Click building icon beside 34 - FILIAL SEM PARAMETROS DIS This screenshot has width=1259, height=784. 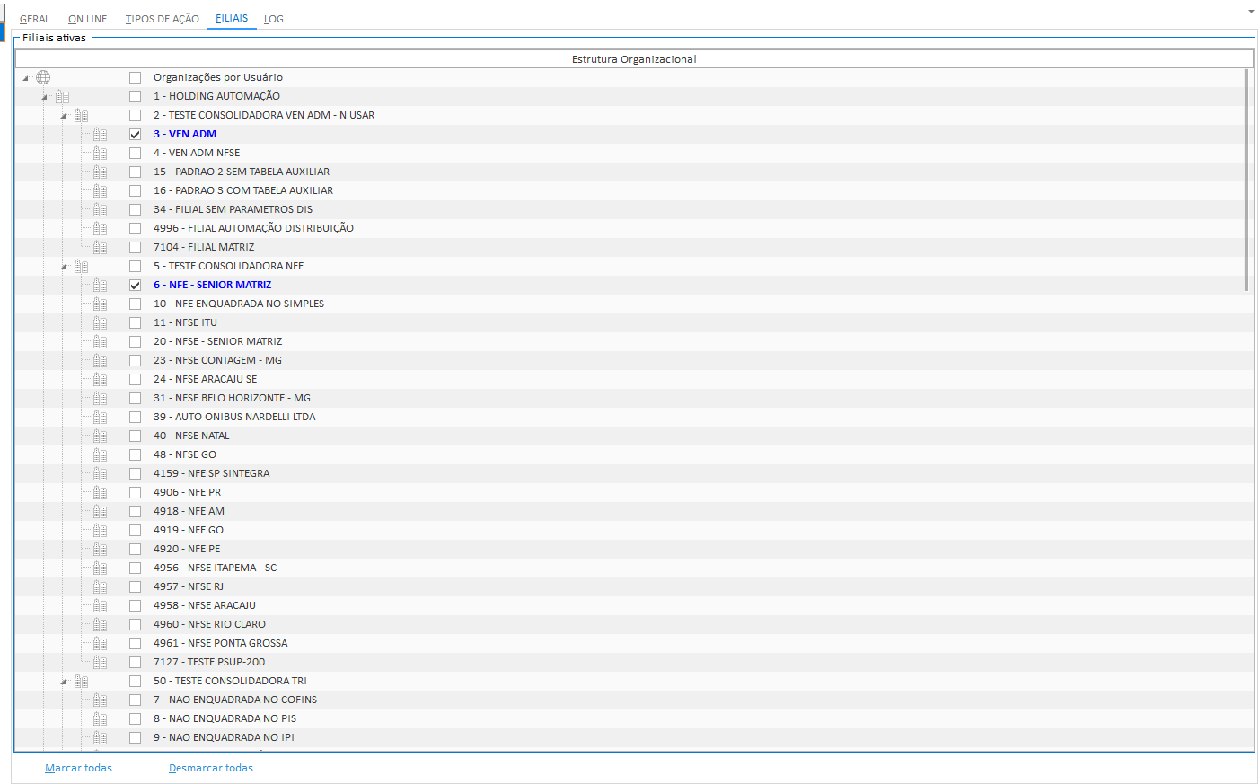pos(100,209)
